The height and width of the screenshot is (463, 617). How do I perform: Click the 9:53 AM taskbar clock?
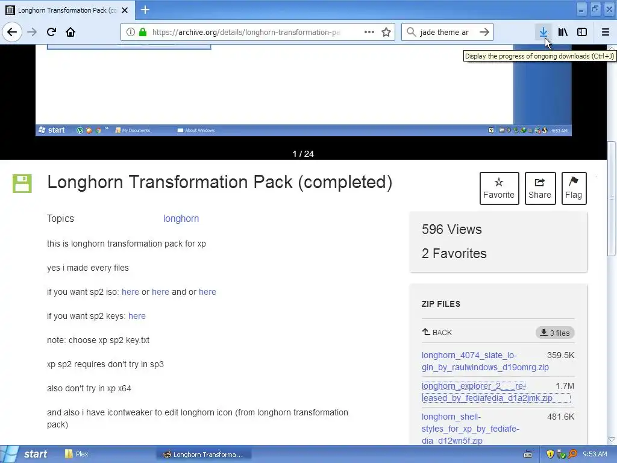point(595,454)
